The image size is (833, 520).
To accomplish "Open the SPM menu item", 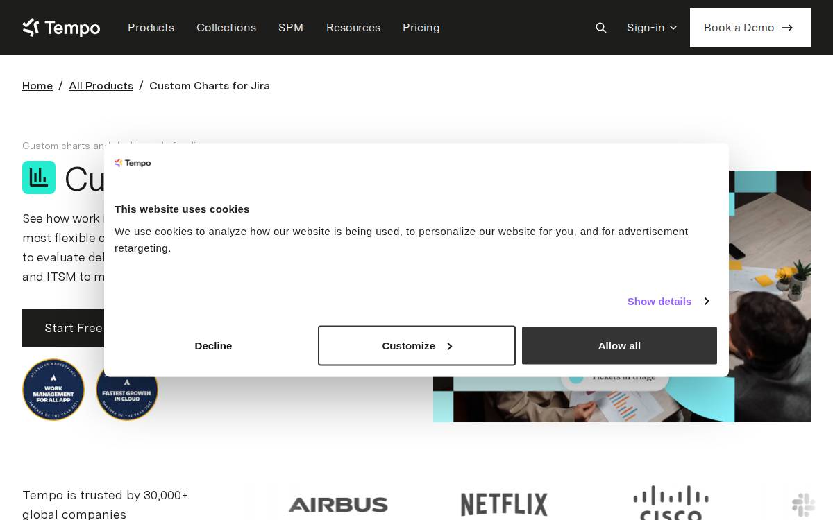I will point(291,28).
